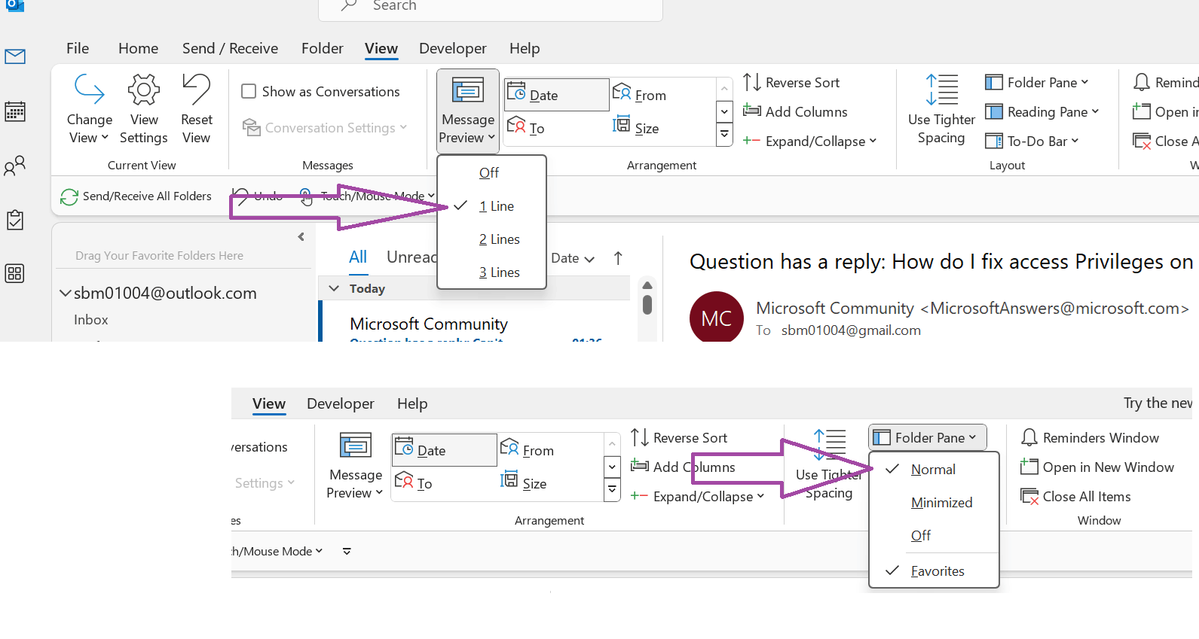Select checked Normal in lower Folder Pane menu
Image resolution: width=1199 pixels, height=639 pixels.
pyautogui.click(x=934, y=469)
